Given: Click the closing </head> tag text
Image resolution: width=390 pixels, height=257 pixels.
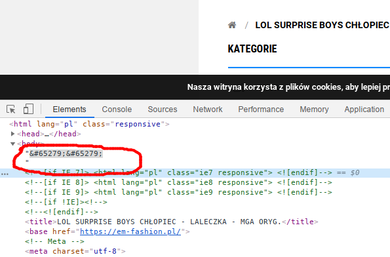Looking at the screenshot, I should [65, 134].
